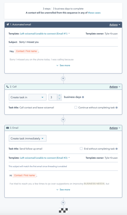The height and width of the screenshot is (215, 127).
Task: Add a step using plus below Call step
Action: tap(63, 120)
